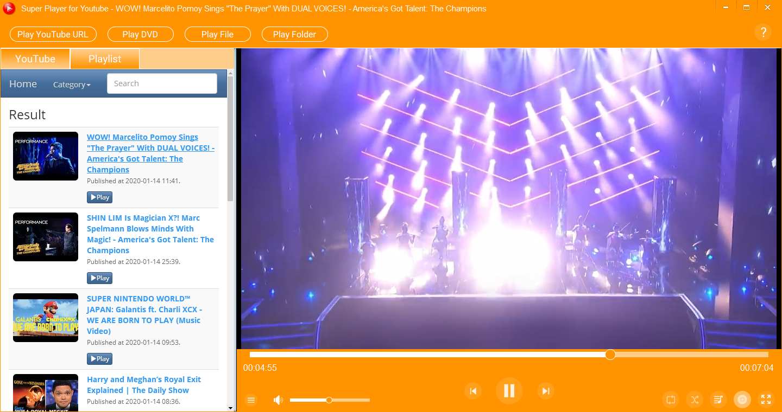
Task: Go to Home in results navbar
Action: pos(23,83)
